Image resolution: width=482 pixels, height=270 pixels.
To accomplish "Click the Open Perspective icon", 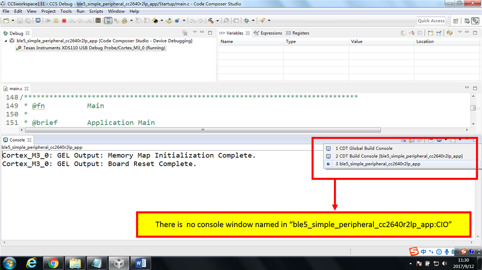I will [456, 21].
